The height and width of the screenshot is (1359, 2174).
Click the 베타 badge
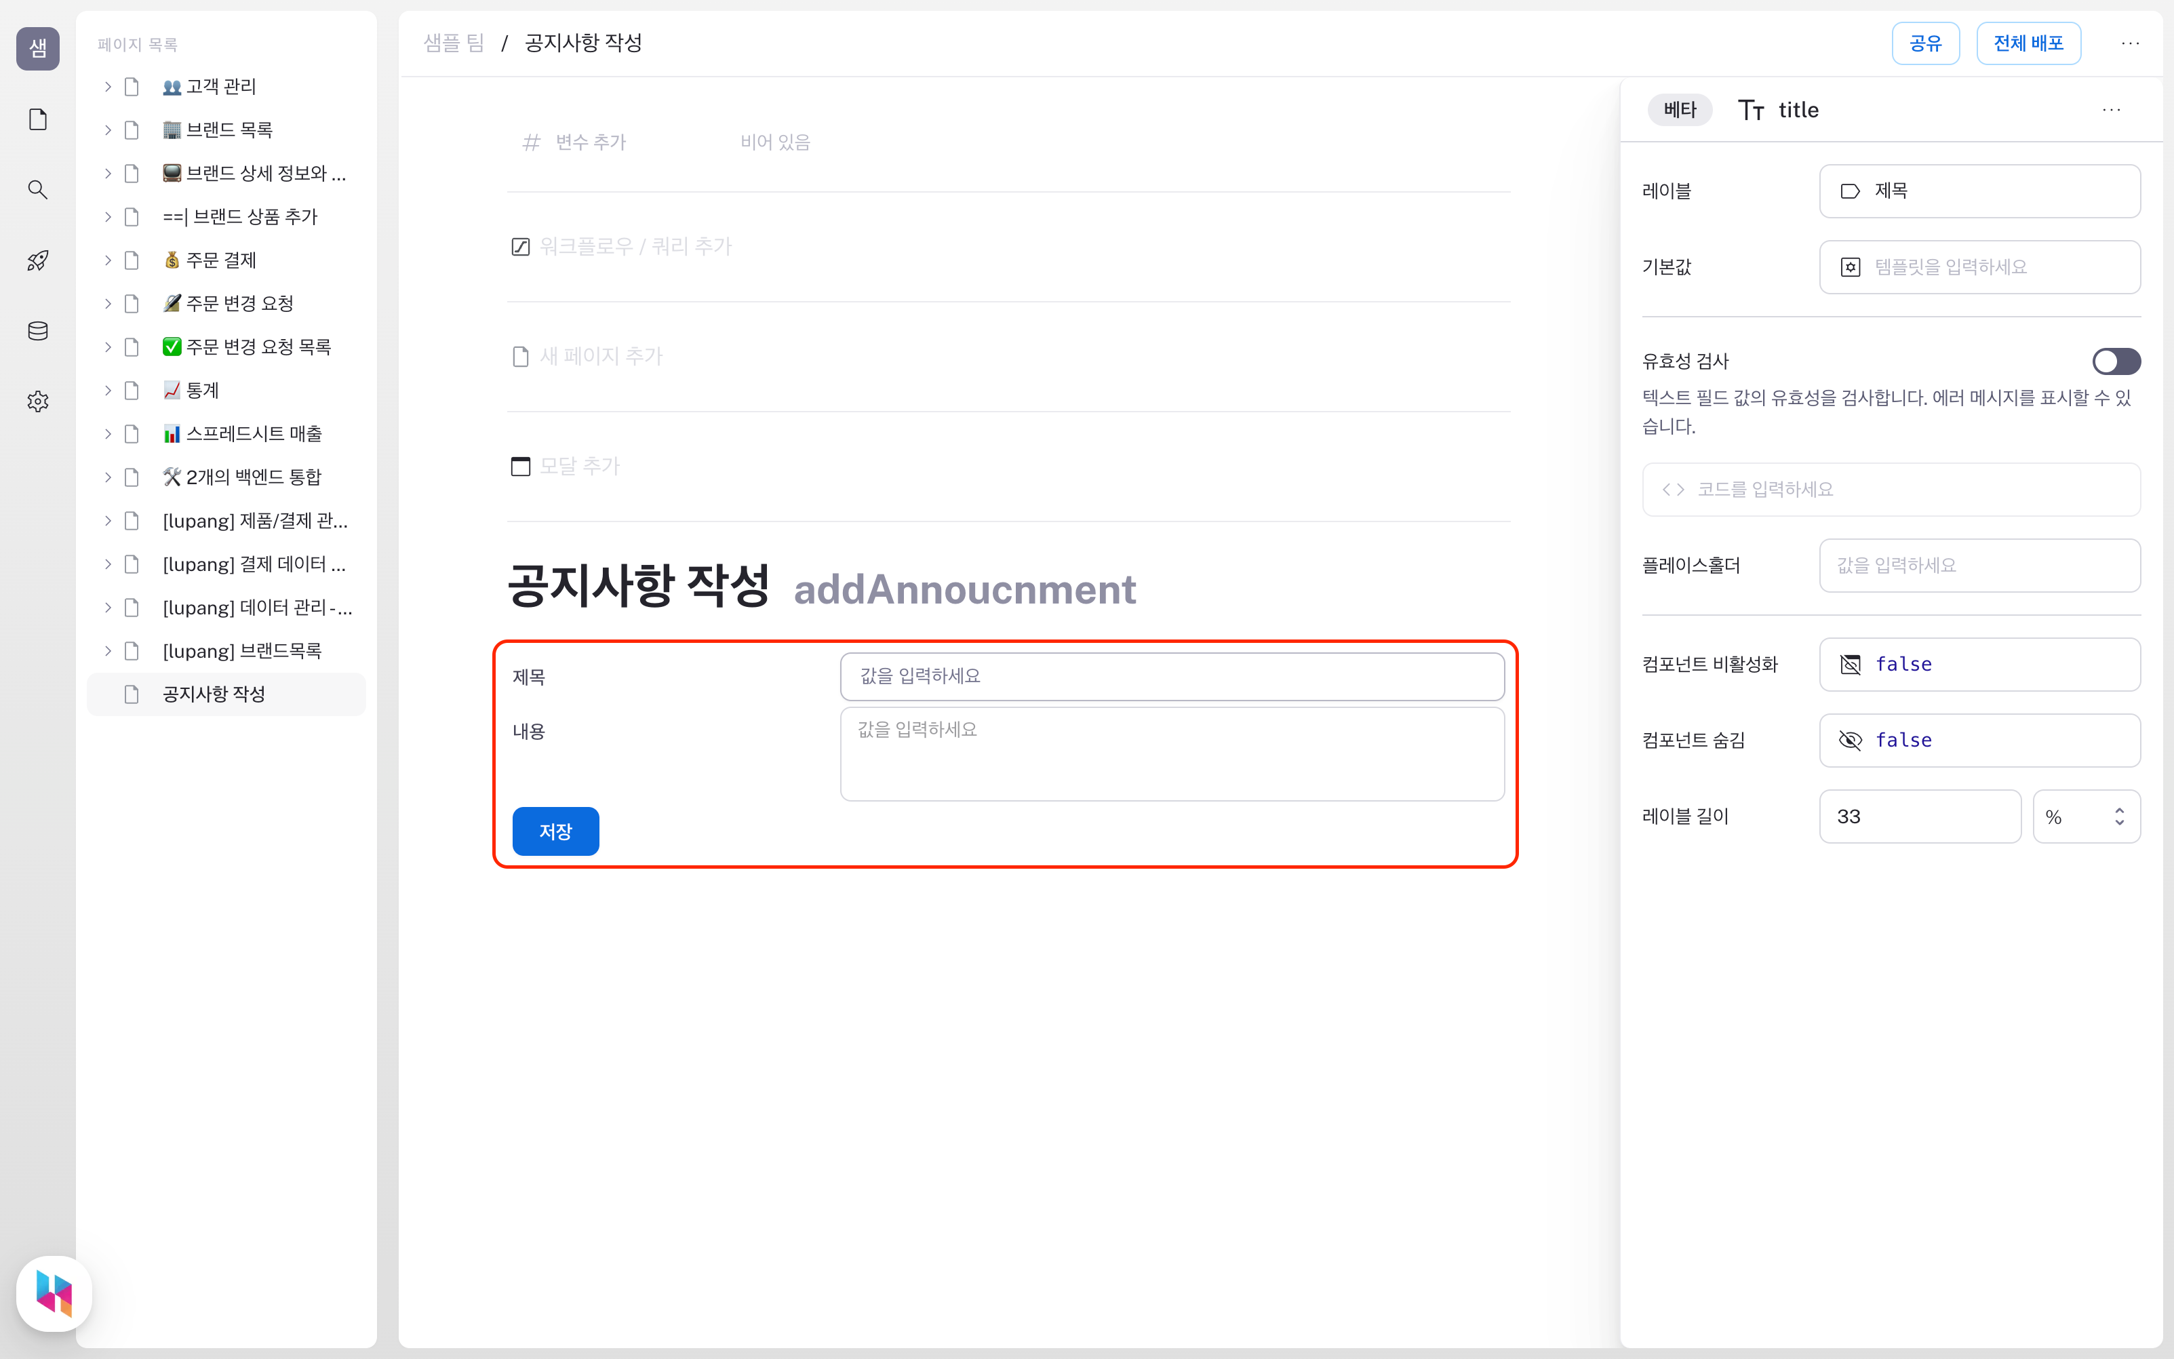[1679, 110]
